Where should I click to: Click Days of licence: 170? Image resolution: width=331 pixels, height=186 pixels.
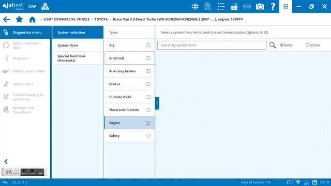click(x=255, y=182)
